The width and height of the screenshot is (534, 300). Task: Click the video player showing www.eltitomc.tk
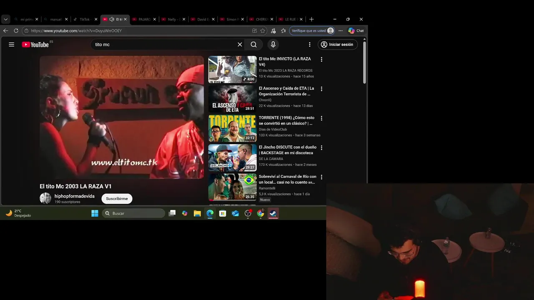(122, 117)
